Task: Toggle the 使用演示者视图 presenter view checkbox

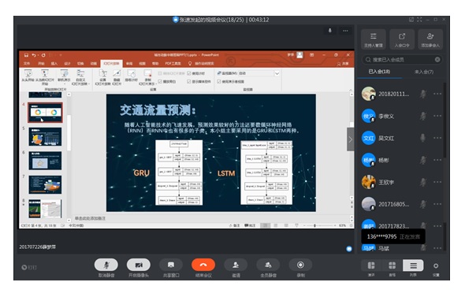Action: (x=219, y=81)
